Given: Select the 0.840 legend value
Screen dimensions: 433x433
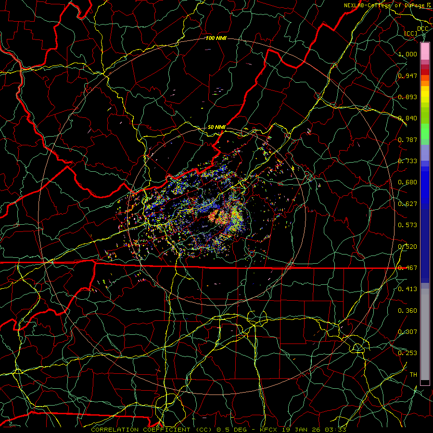Looking at the screenshot, I should (408, 118).
